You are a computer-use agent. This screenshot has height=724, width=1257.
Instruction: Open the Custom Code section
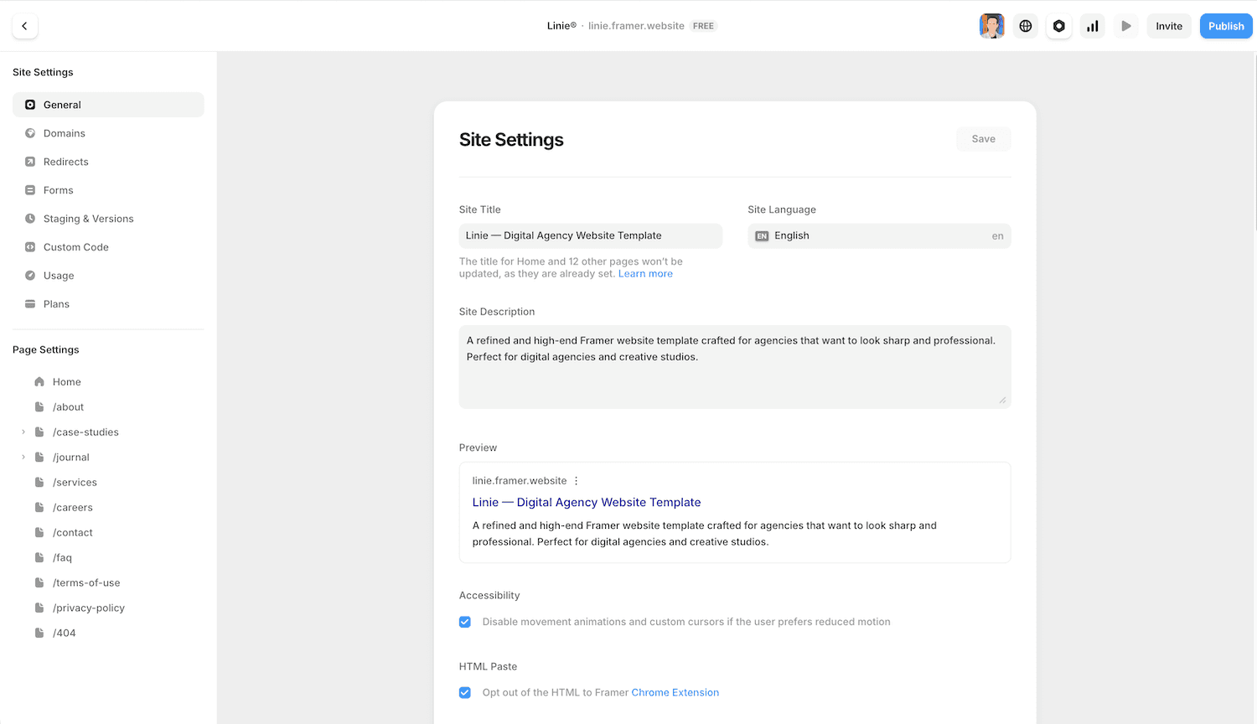click(x=76, y=246)
